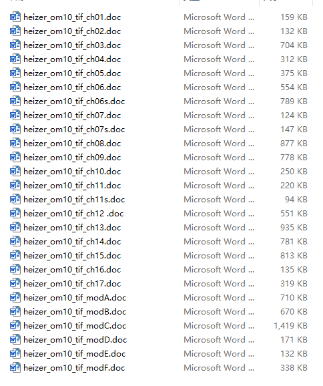Viewport: 323px width, 386px height.
Task: Click Word icon for heizer_om10_tif_ch13.doc
Action: [x=15, y=228]
